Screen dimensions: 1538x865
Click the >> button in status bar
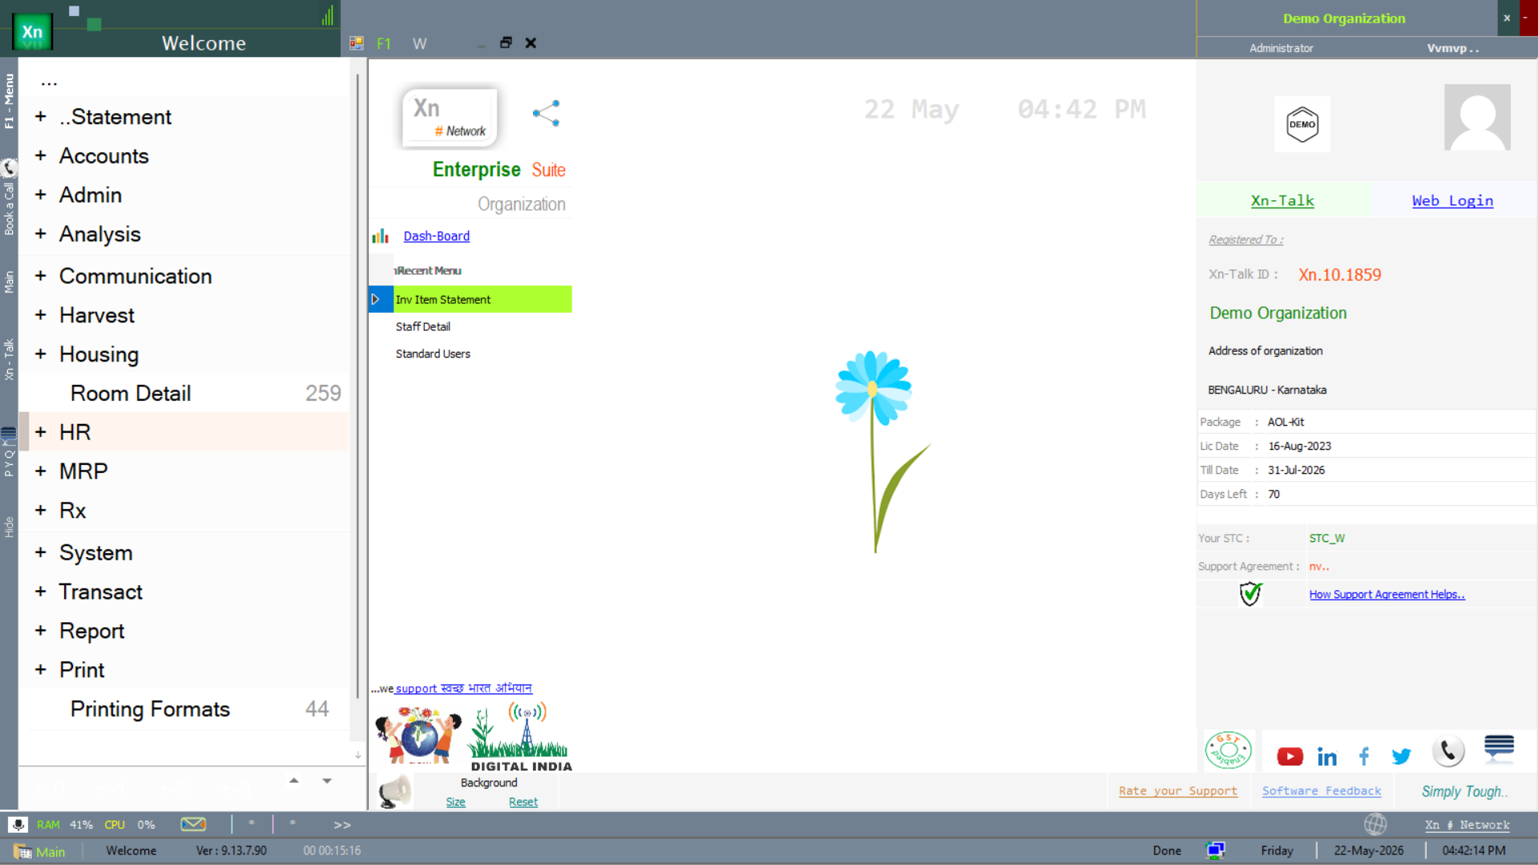[342, 824]
